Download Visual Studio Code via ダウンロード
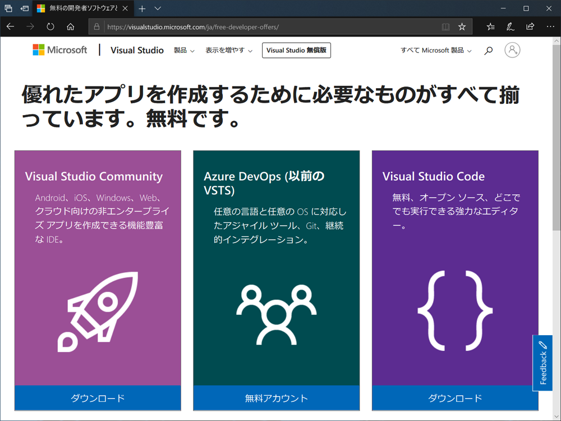Viewport: 561px width, 421px height. coord(455,398)
